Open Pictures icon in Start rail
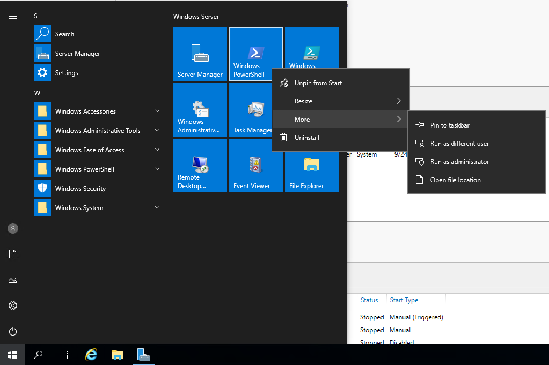The height and width of the screenshot is (365, 549). coord(13,280)
